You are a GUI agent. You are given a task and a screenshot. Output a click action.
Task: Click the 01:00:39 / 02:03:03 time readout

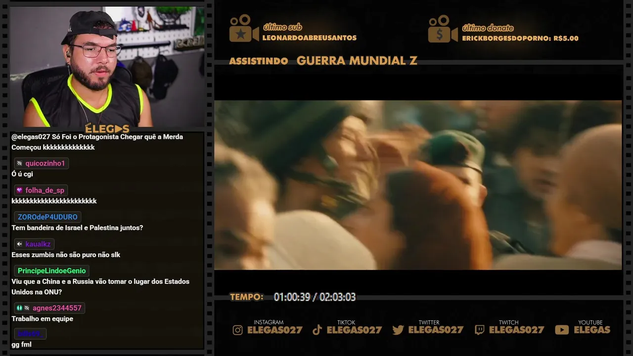coord(315,297)
